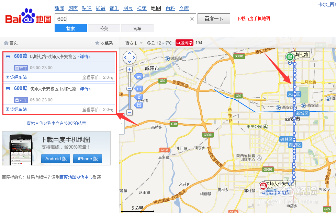Click the 未央区 district label
Viewport: 336px width, 213px height.
294,94
